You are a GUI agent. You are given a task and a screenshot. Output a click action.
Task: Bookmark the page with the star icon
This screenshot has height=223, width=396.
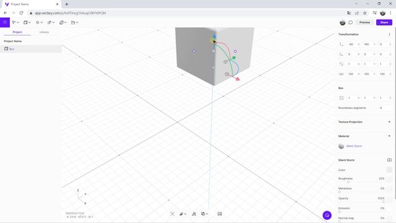tap(364, 13)
